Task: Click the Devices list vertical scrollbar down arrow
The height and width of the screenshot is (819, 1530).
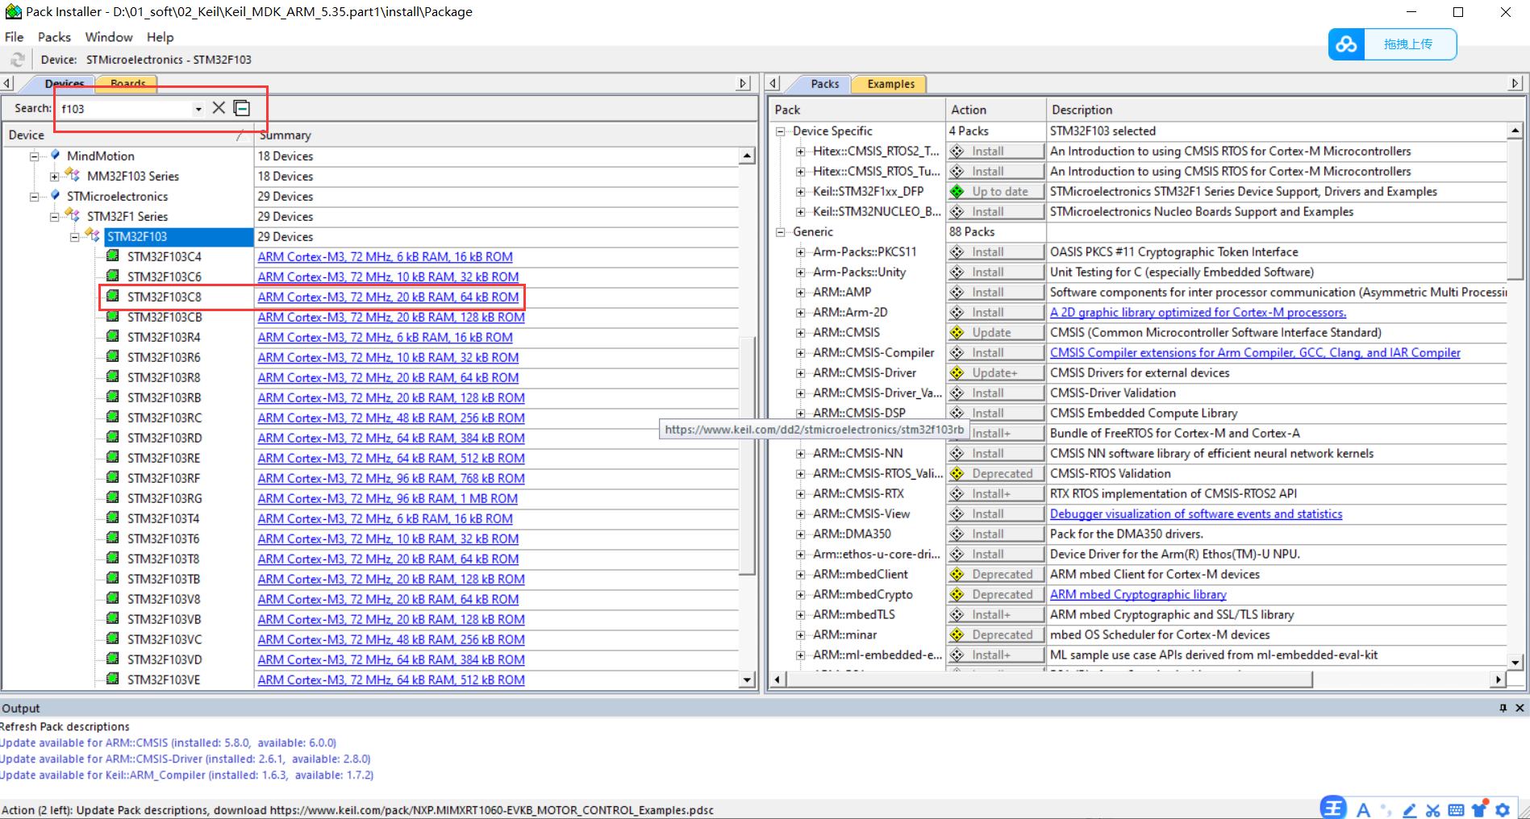Action: tap(747, 680)
